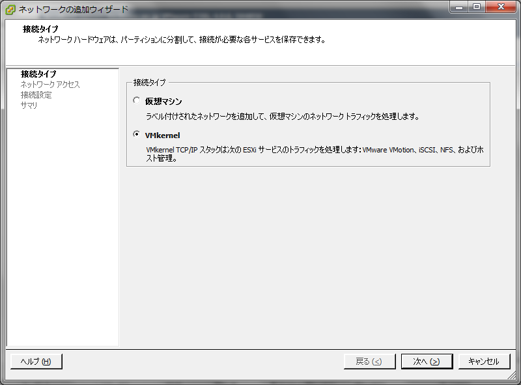Select サマリ step in sidebar
The width and height of the screenshot is (521, 385).
(x=29, y=106)
